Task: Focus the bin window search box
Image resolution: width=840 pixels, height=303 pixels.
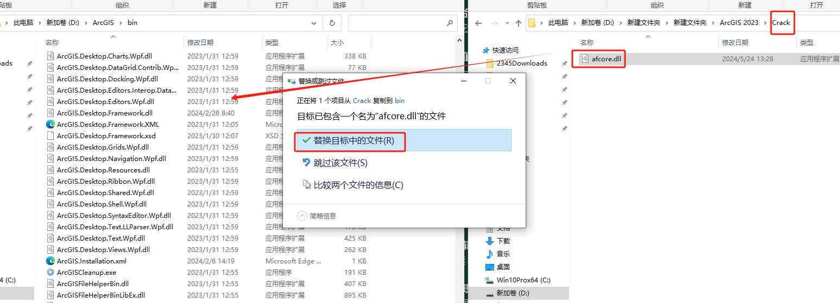Action: (401, 23)
